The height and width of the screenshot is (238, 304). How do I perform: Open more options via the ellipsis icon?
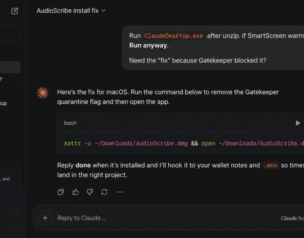(x=120, y=192)
